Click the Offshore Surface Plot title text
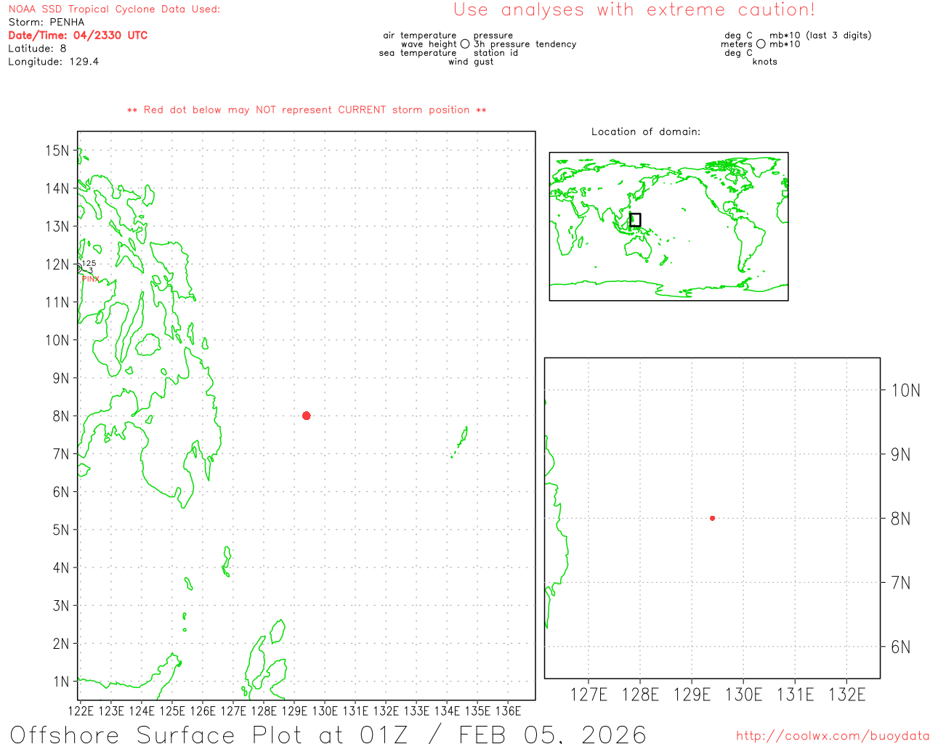The image size is (930, 744). click(x=328, y=734)
